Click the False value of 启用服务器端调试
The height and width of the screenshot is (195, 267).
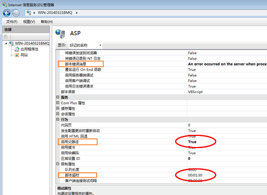[x=192, y=75]
